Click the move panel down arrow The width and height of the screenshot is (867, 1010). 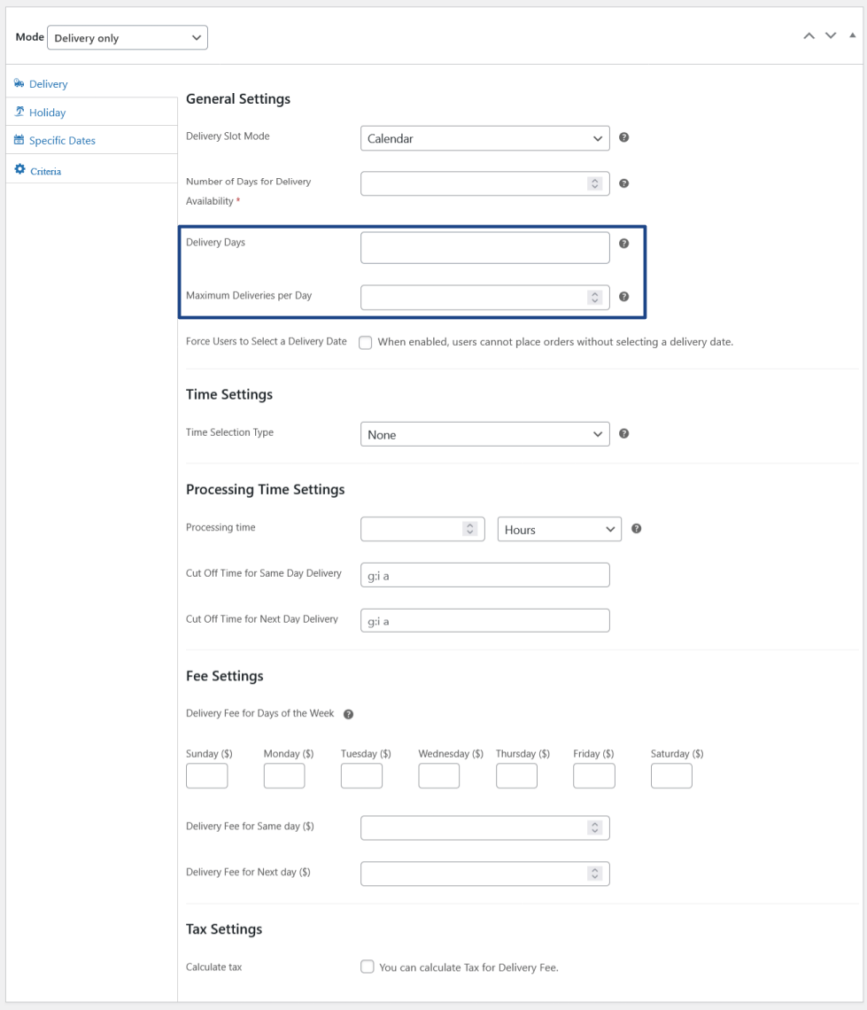click(831, 35)
